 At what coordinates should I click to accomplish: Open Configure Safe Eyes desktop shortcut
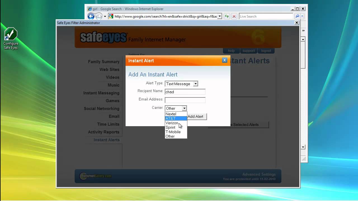(11, 39)
